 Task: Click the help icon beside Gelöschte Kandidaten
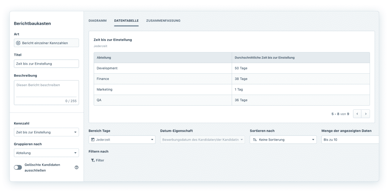[x=76, y=168]
